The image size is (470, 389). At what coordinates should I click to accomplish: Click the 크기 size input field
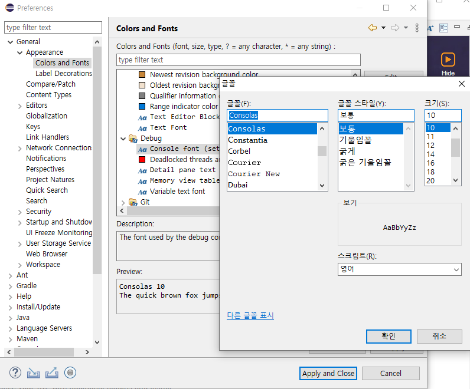[x=443, y=116]
